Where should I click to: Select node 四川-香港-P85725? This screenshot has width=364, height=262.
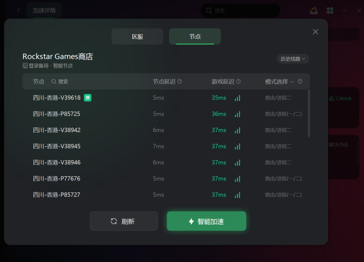pos(166,114)
